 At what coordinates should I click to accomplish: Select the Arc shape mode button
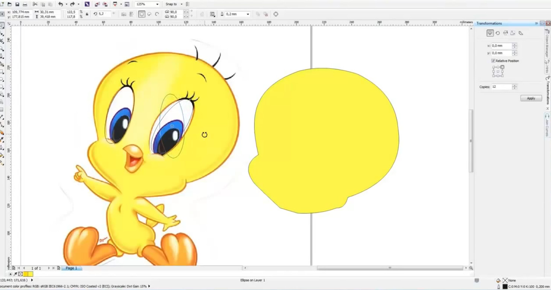pyautogui.click(x=157, y=14)
